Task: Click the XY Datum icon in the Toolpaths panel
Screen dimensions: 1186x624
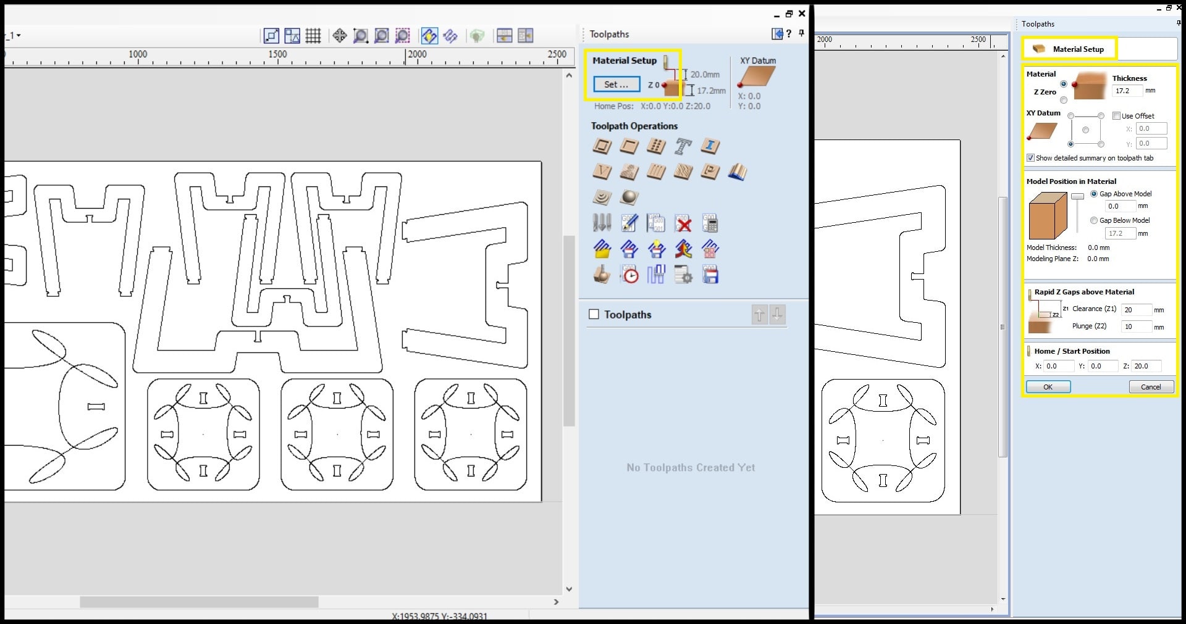Action: pyautogui.click(x=757, y=78)
